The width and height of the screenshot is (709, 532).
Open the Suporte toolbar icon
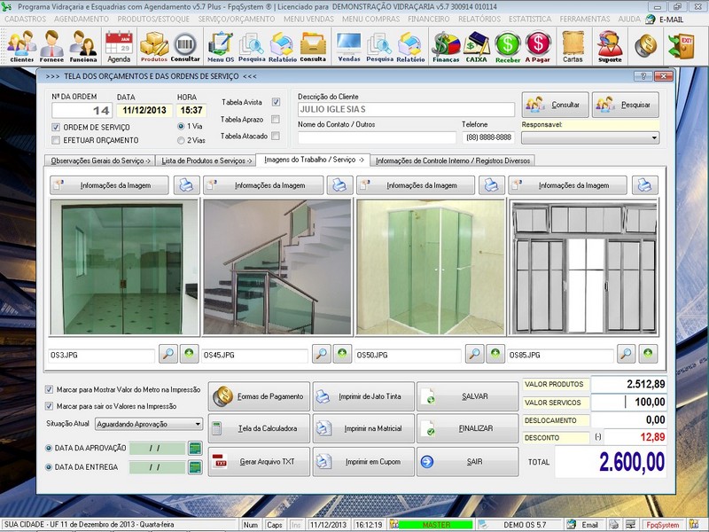coord(610,45)
